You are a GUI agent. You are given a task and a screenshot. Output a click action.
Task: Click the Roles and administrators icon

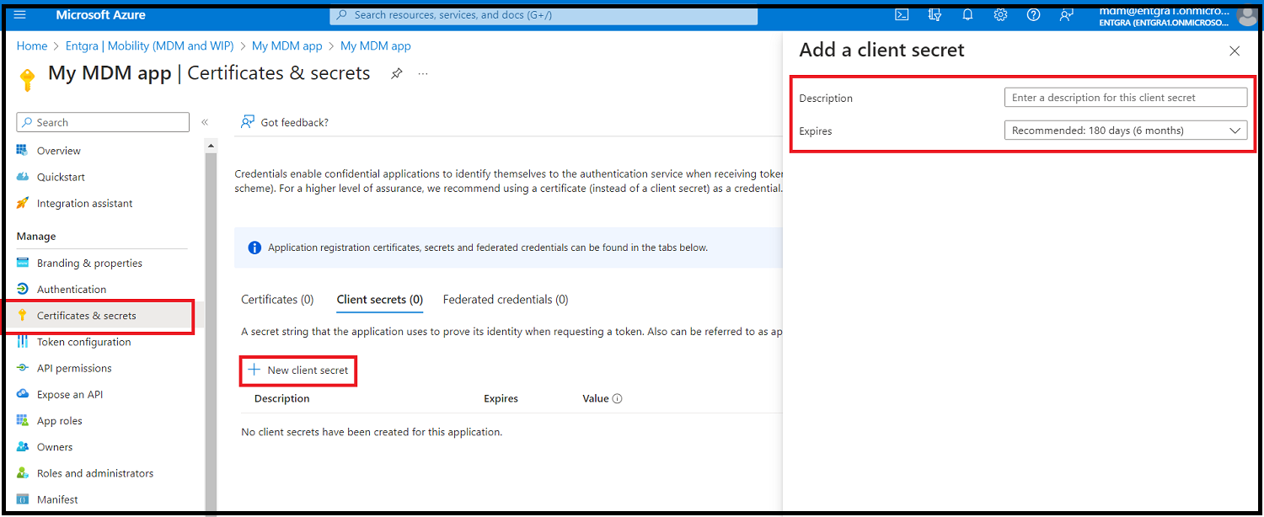click(x=23, y=473)
